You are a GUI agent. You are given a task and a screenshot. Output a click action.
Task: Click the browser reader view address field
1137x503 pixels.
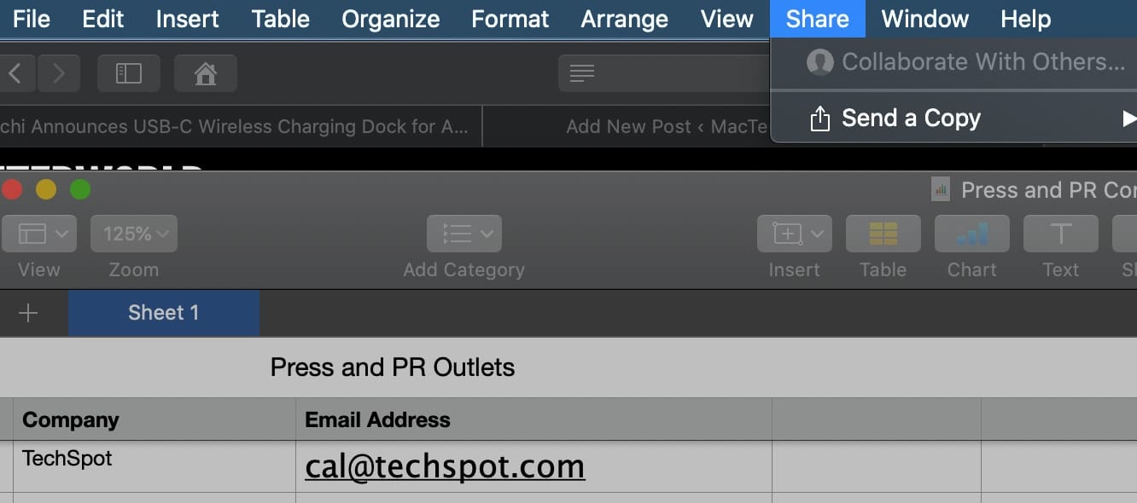point(666,74)
